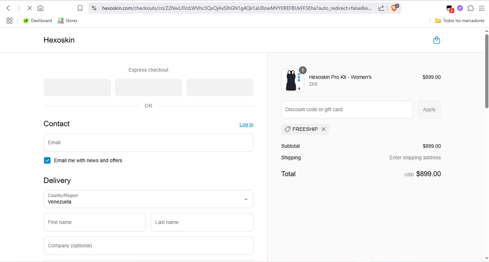Click the FREESHIP tag icon
489x262 pixels.
pyautogui.click(x=287, y=129)
